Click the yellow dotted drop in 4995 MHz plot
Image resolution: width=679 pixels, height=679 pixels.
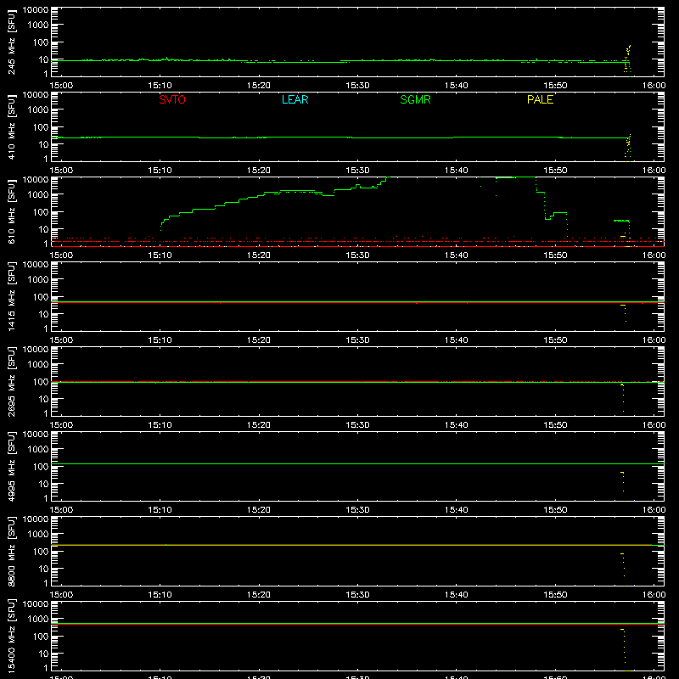(x=623, y=481)
